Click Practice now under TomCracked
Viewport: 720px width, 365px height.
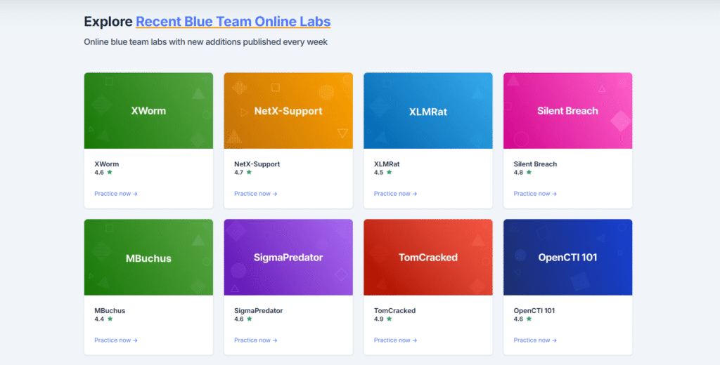395,340
